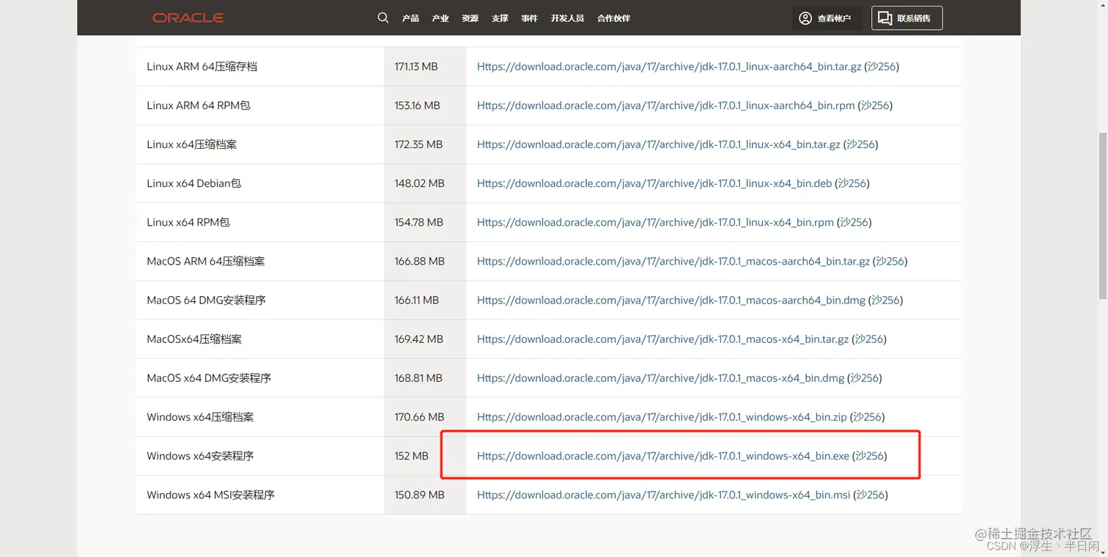Open the 事件 menu
This screenshot has width=1108, height=557.
529,18
